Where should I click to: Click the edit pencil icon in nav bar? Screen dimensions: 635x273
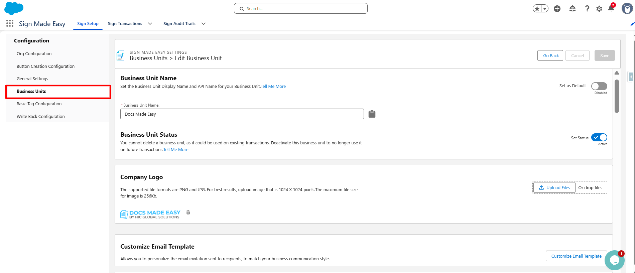[x=632, y=24]
